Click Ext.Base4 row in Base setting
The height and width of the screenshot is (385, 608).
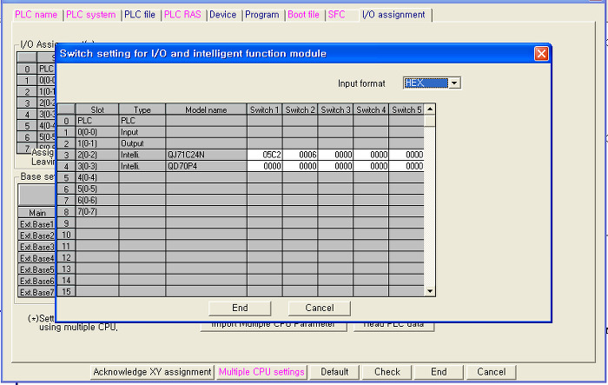point(36,258)
